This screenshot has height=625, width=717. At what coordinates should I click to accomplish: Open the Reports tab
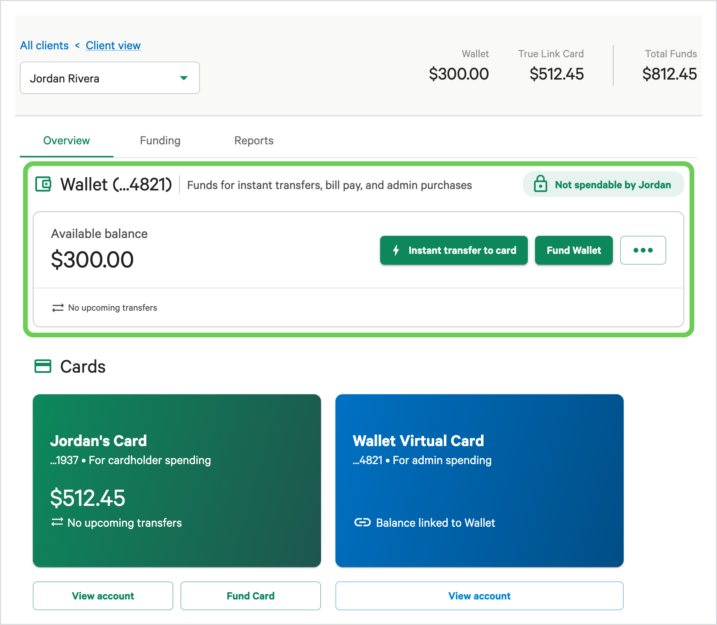click(254, 140)
